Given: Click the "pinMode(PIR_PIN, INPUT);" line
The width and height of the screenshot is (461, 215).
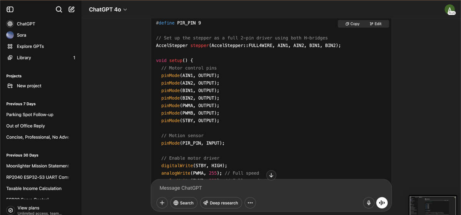Looking at the screenshot, I should tap(193, 143).
